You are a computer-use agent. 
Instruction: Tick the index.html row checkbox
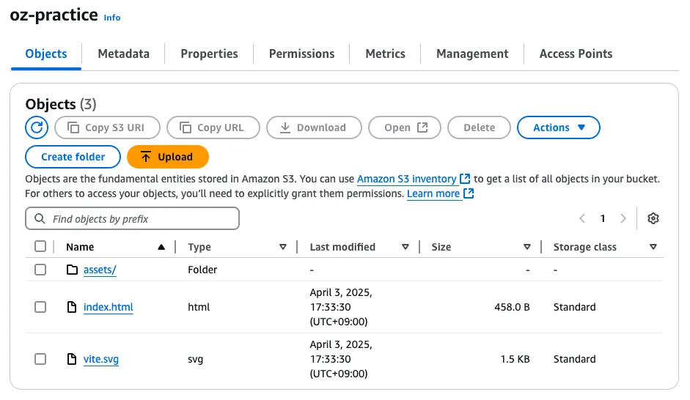click(x=40, y=307)
